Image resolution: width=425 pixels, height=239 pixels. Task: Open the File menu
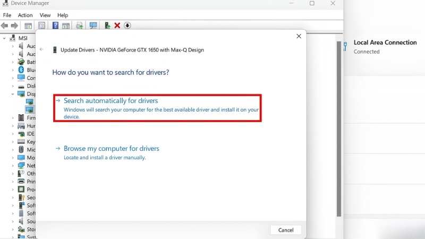pyautogui.click(x=7, y=15)
